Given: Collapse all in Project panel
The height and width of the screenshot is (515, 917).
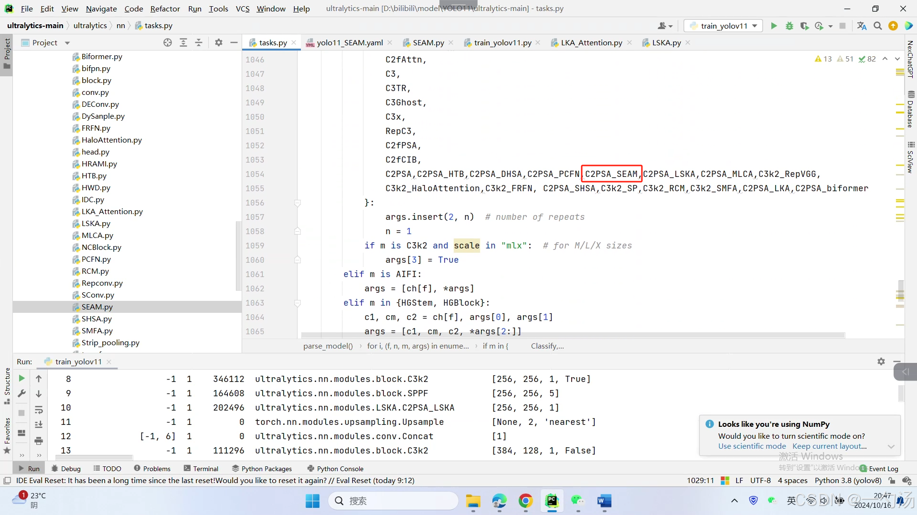Looking at the screenshot, I should [x=199, y=43].
